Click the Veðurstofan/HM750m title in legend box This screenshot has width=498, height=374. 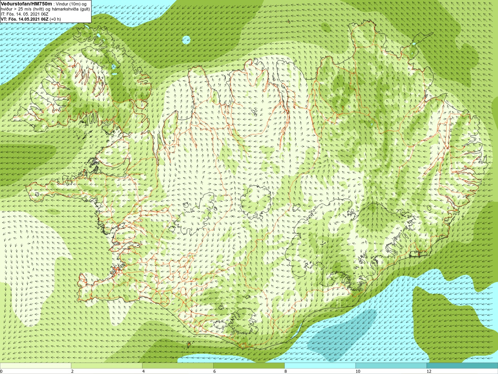tap(26, 4)
